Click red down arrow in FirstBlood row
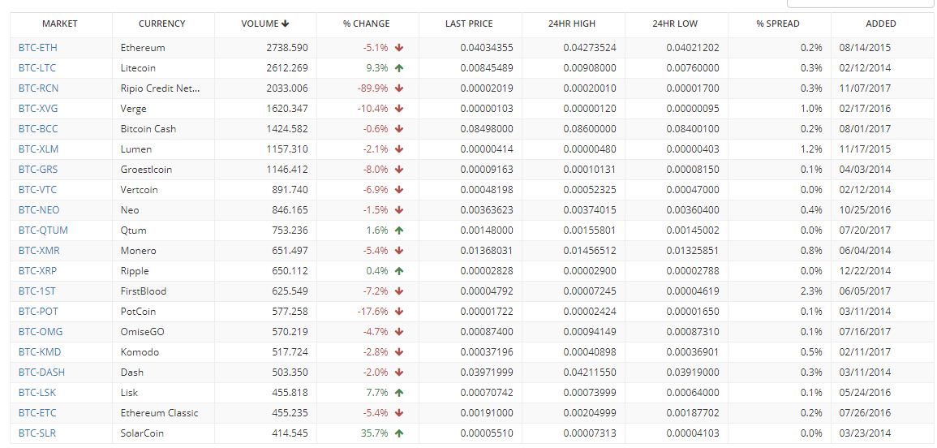This screenshot has height=448, width=937. coord(399,291)
